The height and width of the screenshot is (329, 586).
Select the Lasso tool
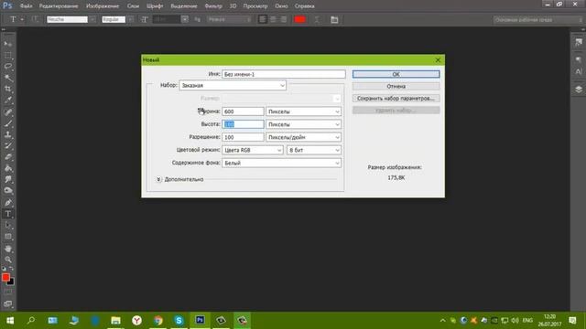(8, 67)
